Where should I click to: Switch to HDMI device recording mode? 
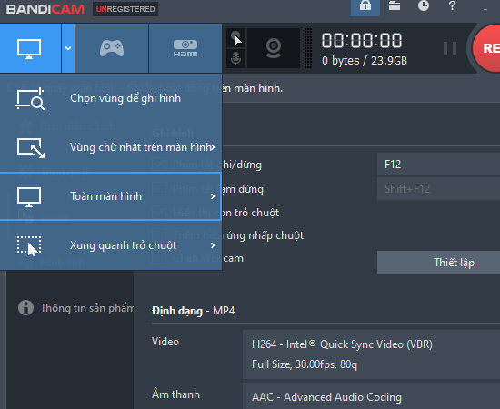tap(185, 48)
